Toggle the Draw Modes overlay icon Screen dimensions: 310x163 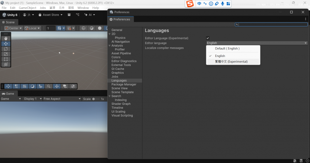32,86
